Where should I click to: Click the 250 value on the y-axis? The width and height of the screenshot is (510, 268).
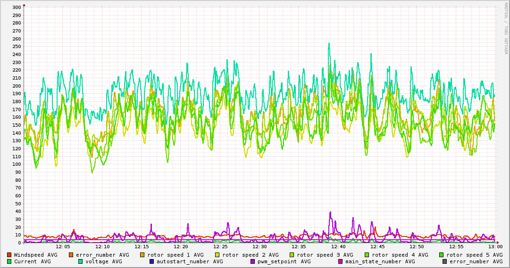pyautogui.click(x=17, y=47)
